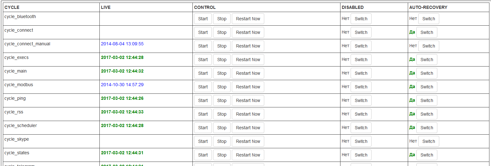Start the cycle_bluetooth cycle
This screenshot has width=491, height=166.
(x=203, y=19)
